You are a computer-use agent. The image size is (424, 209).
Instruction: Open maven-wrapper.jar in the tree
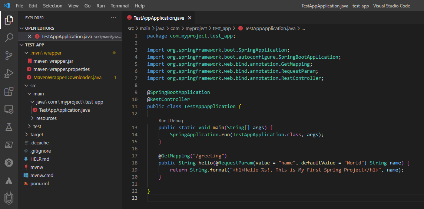pyautogui.click(x=53, y=61)
